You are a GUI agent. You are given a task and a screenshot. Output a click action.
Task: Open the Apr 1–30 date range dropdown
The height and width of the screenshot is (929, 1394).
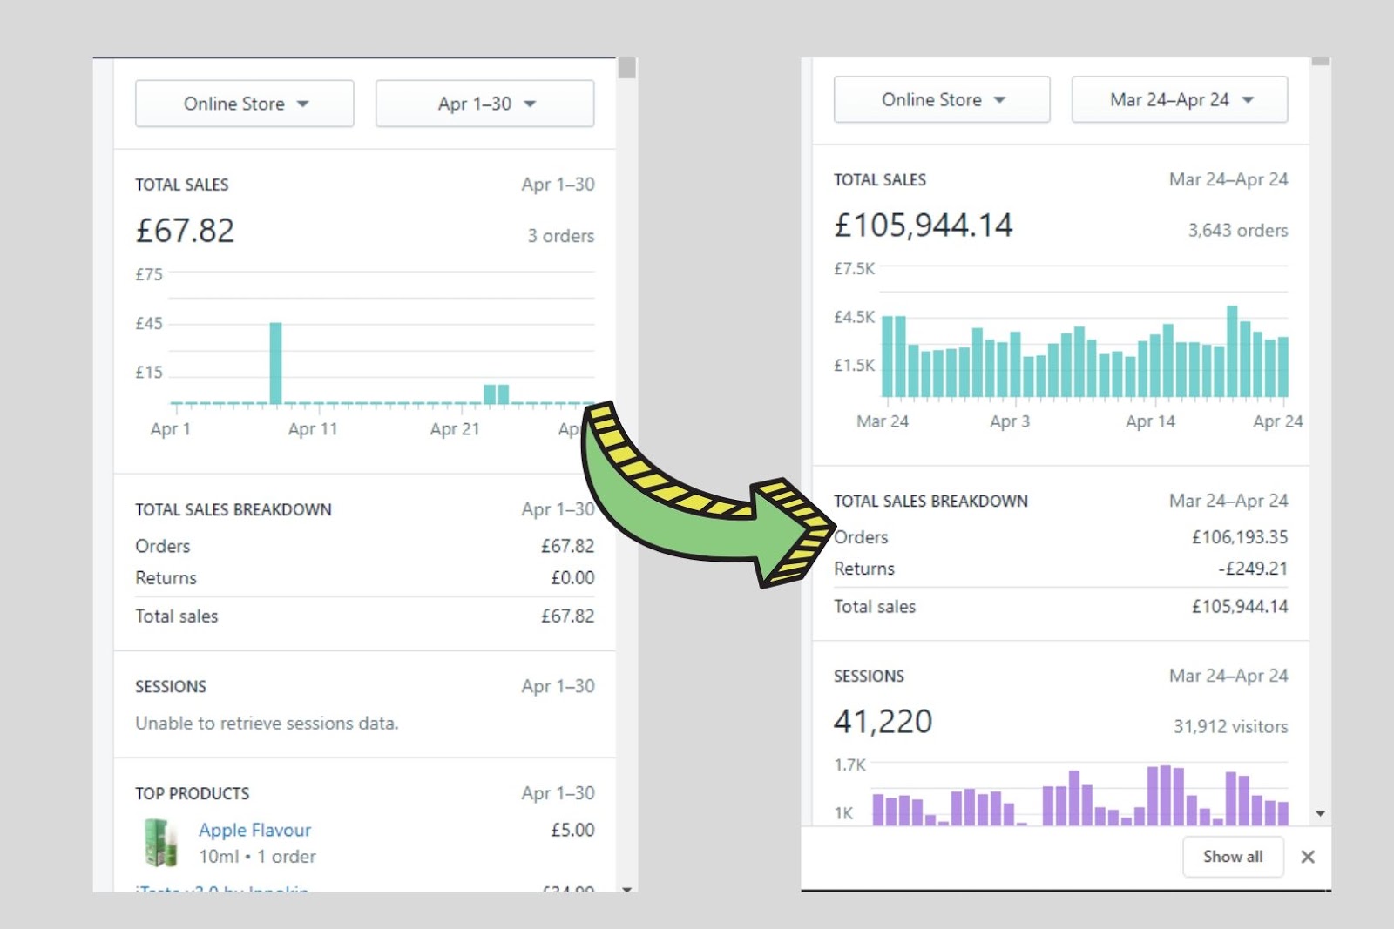484,104
